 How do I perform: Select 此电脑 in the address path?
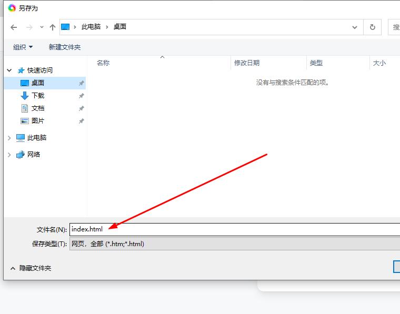click(91, 27)
